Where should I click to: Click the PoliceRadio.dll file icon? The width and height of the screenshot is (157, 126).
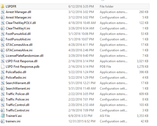point(3,72)
